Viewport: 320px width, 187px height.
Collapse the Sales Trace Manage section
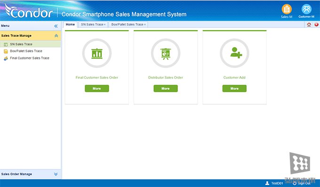coord(56,36)
